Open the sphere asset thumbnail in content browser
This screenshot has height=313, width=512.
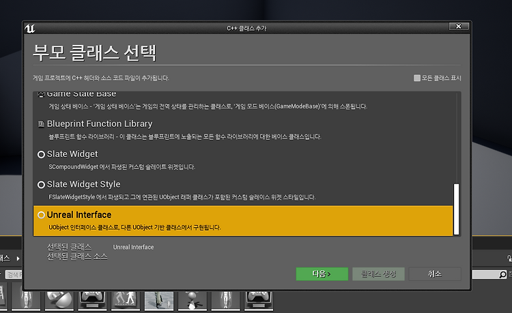tap(59, 300)
